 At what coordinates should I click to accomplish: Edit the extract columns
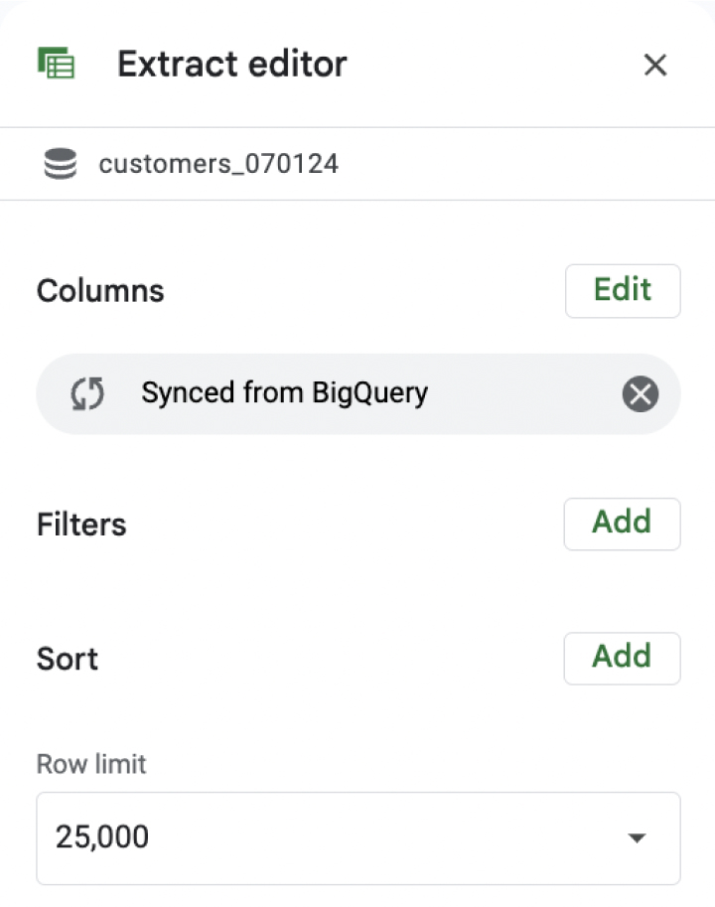(x=623, y=290)
